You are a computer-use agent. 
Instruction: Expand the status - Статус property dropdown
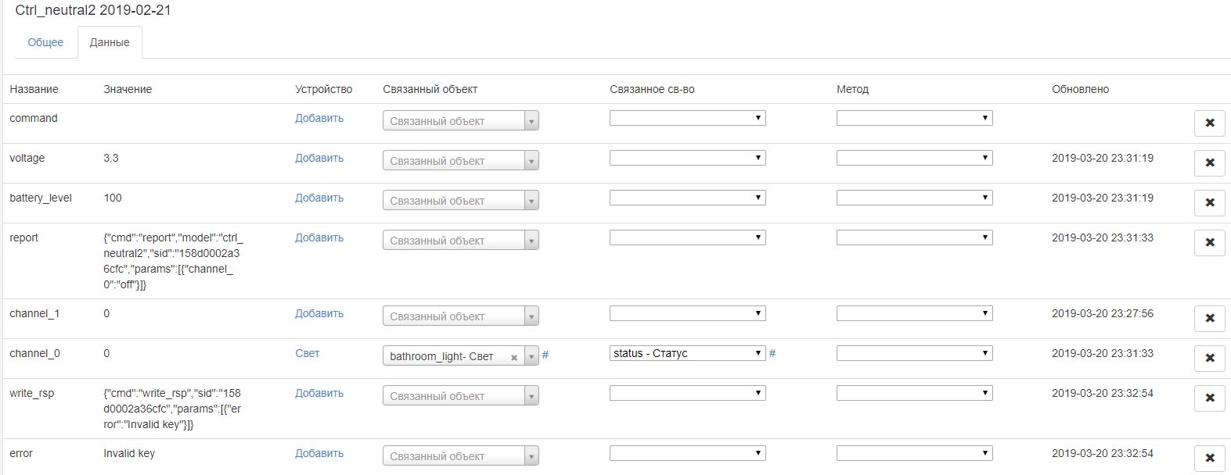(687, 353)
